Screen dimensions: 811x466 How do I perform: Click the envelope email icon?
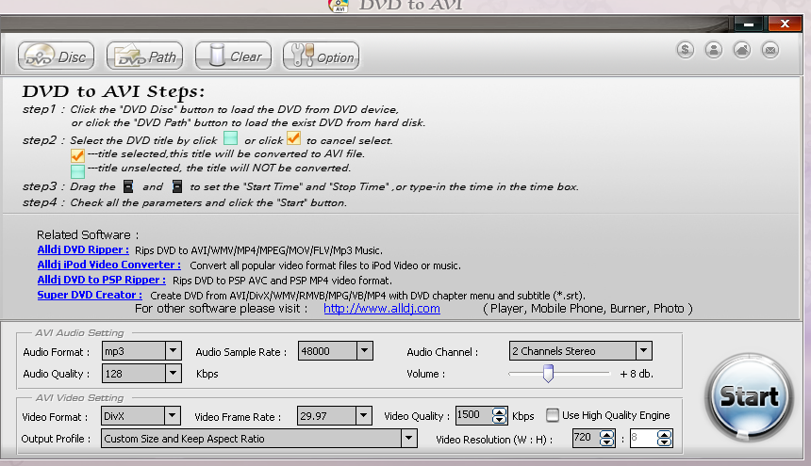tap(770, 50)
